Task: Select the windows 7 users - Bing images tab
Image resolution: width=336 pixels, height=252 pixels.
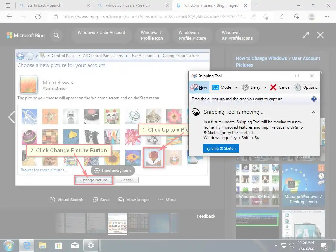Action: point(212,5)
